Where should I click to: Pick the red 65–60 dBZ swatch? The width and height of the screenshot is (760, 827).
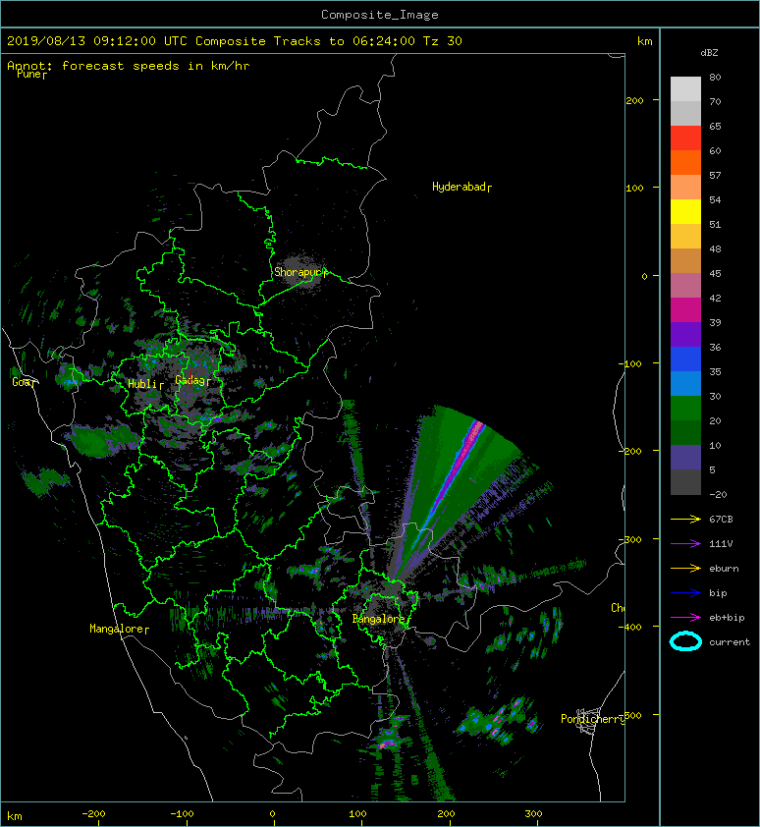[685, 138]
